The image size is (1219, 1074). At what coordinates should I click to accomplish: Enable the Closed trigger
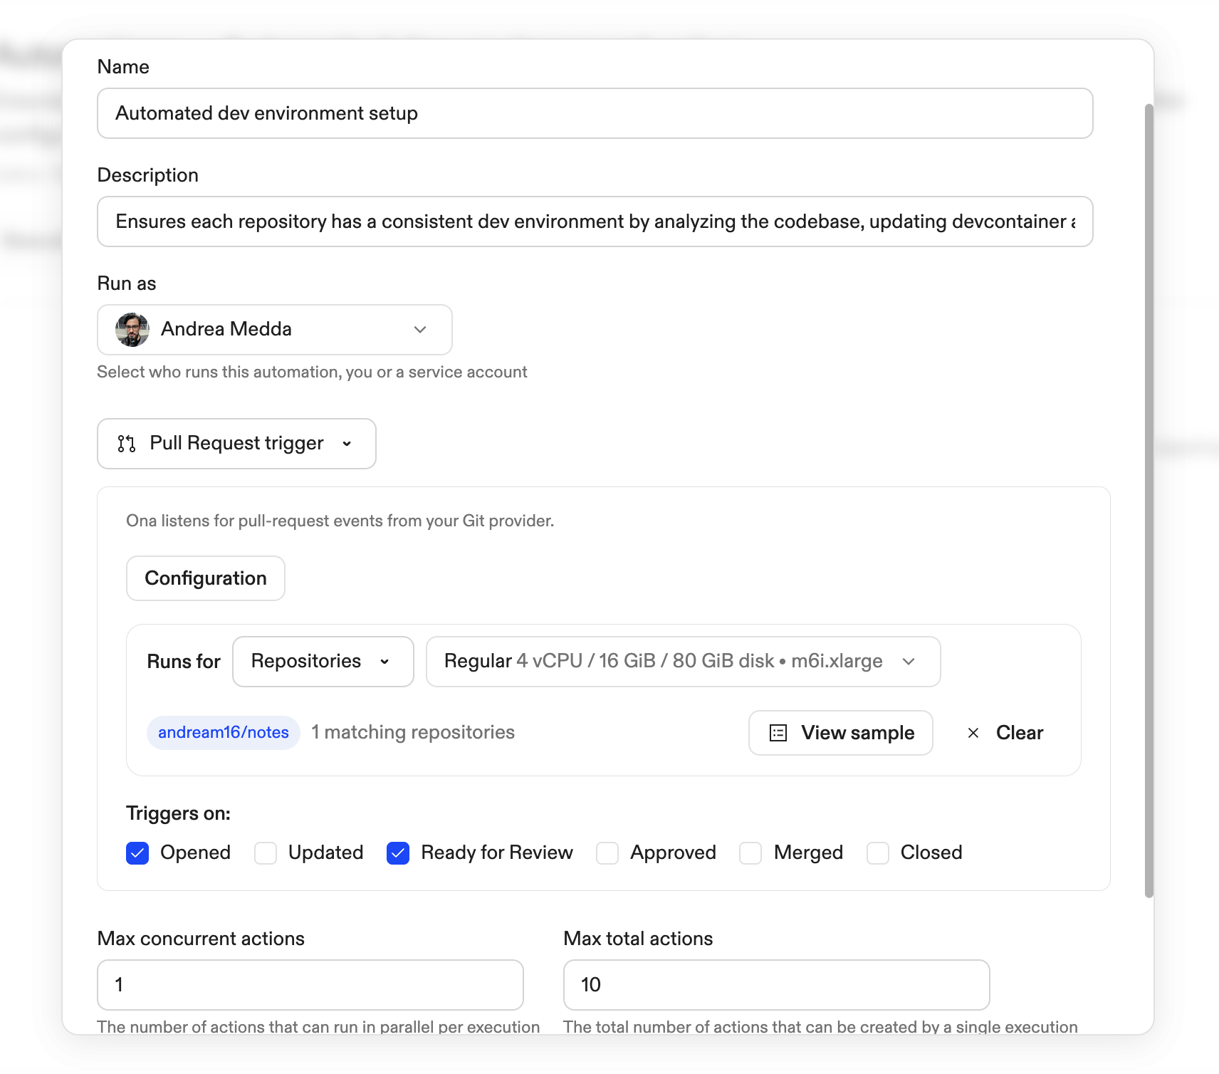click(877, 853)
